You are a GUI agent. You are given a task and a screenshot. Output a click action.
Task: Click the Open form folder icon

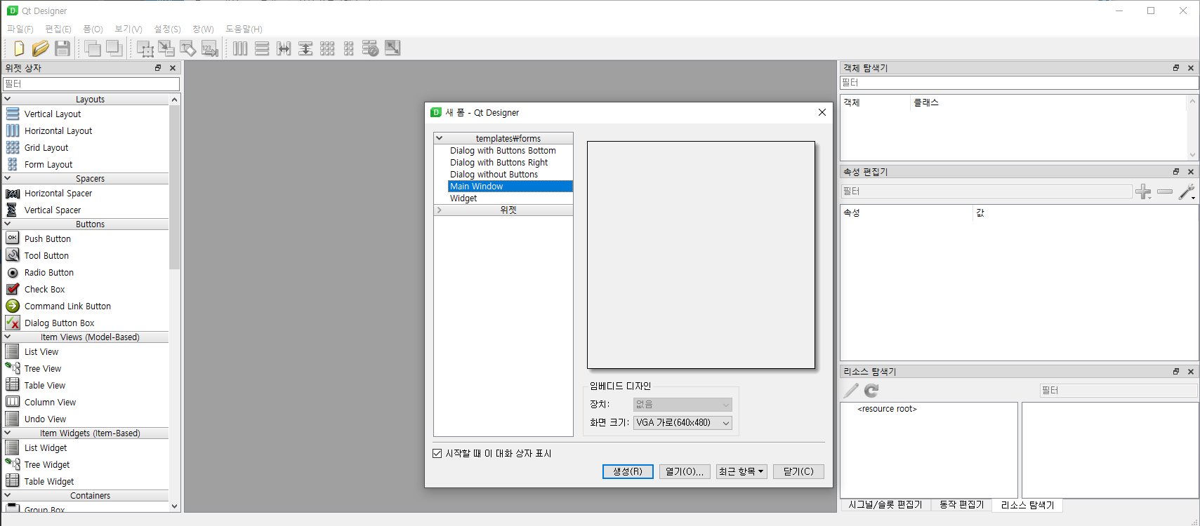(x=41, y=48)
